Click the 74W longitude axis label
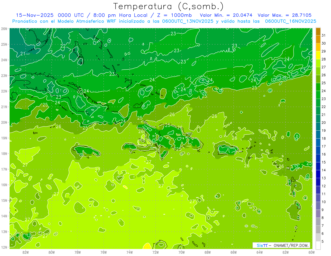Screen dimensions: 331x256 tap(130, 252)
